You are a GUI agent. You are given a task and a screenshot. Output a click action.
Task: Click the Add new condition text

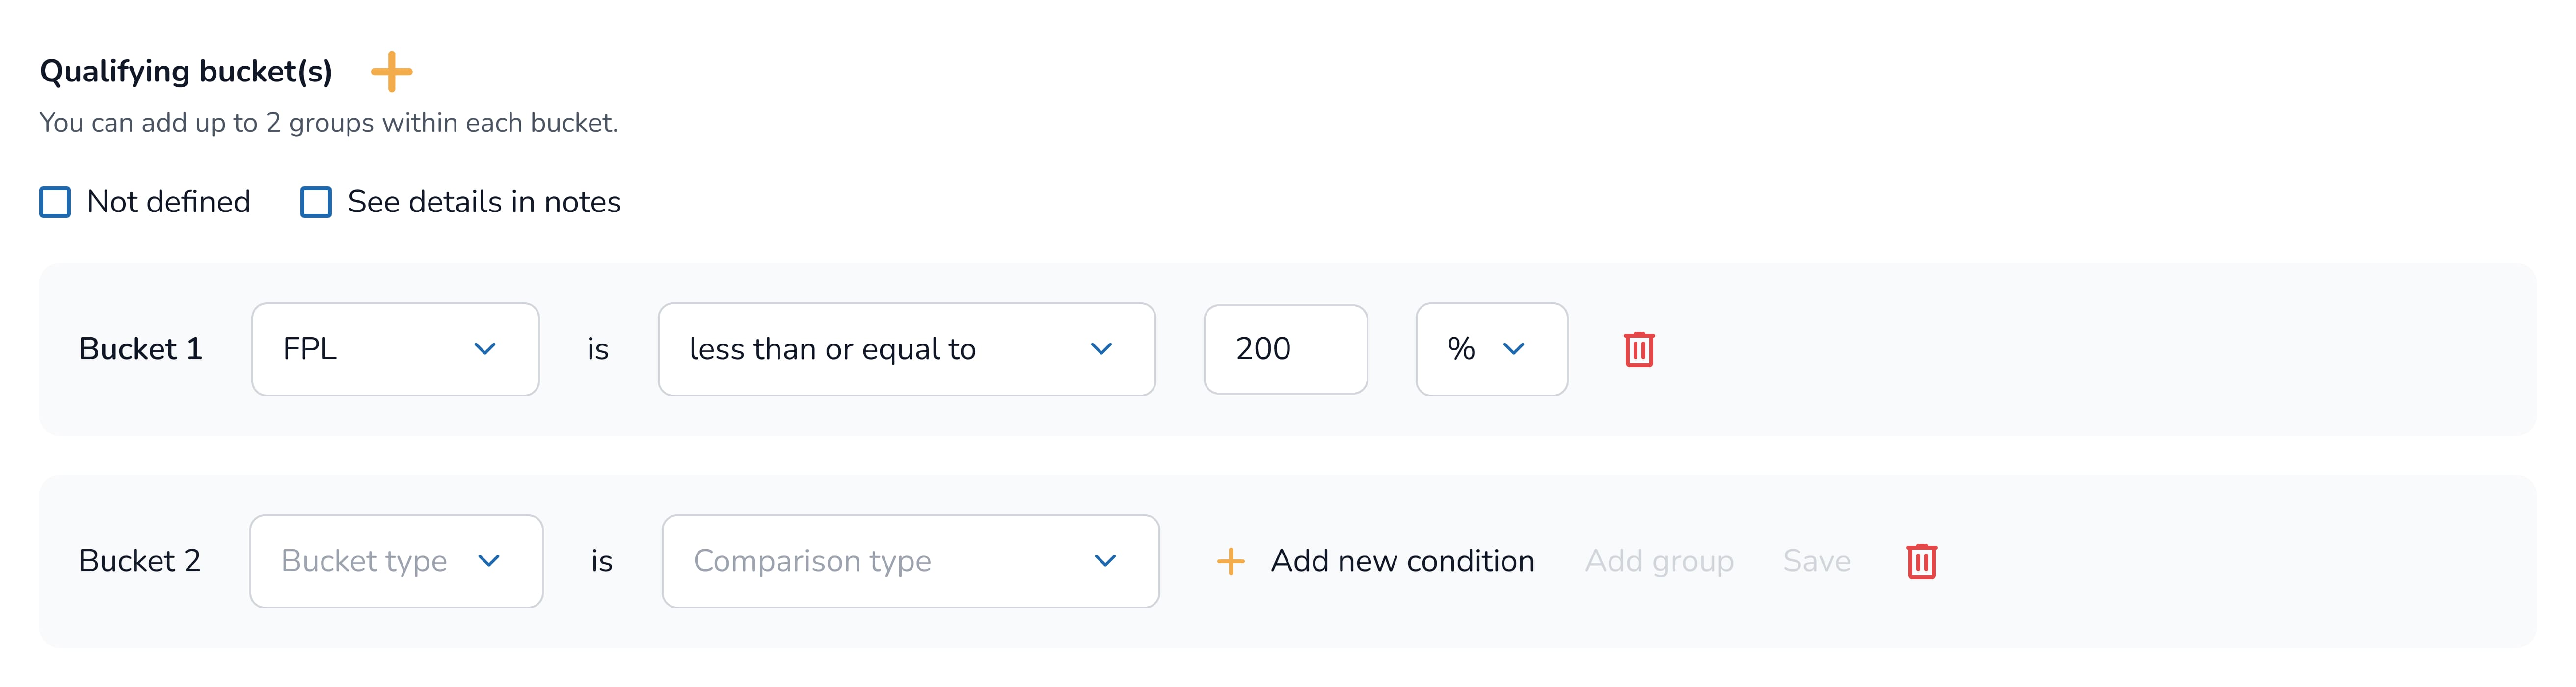[1402, 561]
